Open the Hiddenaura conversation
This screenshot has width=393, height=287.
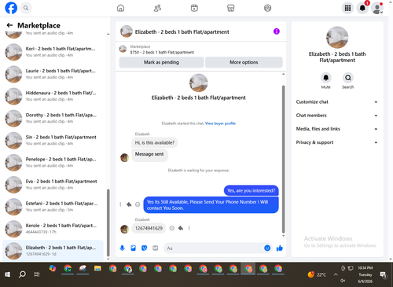pos(53,96)
